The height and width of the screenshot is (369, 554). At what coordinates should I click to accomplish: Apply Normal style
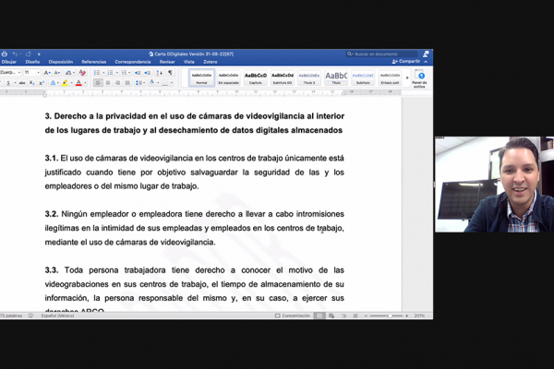[201, 78]
